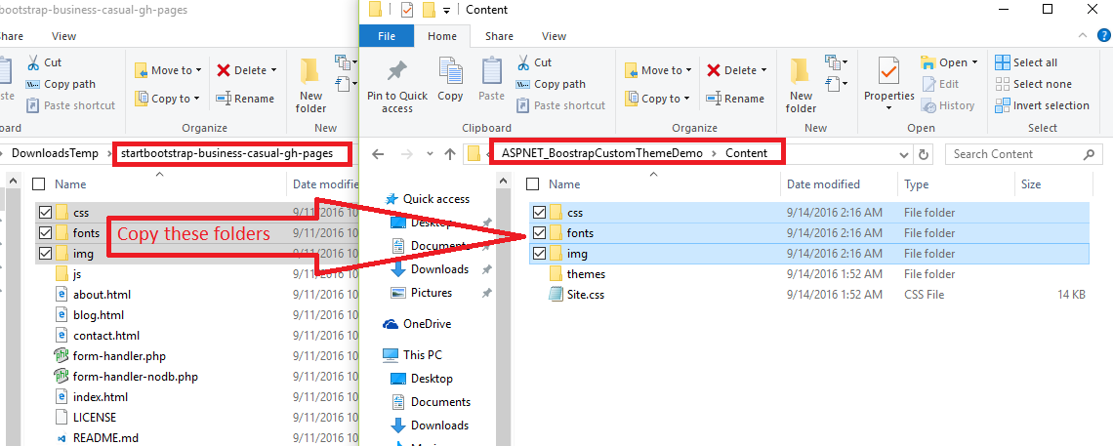Toggle select-all checkbox in Content window header
The height and width of the screenshot is (446, 1113).
point(532,184)
